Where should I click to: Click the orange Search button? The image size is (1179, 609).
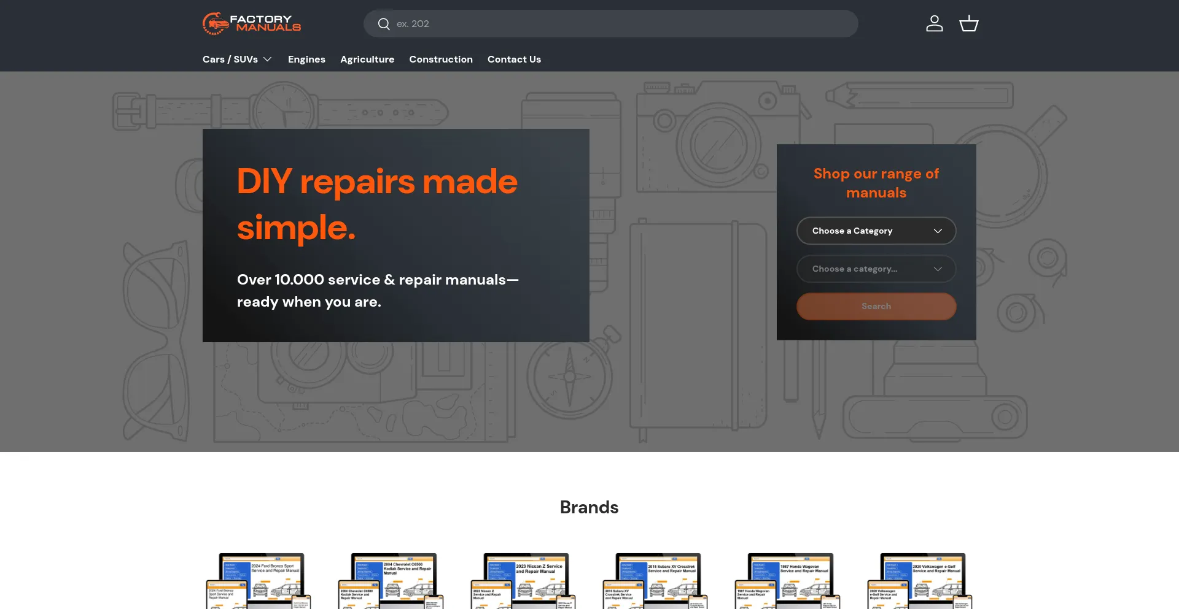coord(876,306)
